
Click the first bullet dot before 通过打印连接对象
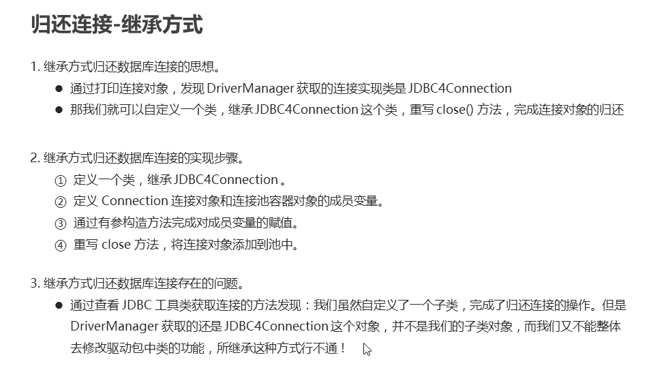click(59, 89)
